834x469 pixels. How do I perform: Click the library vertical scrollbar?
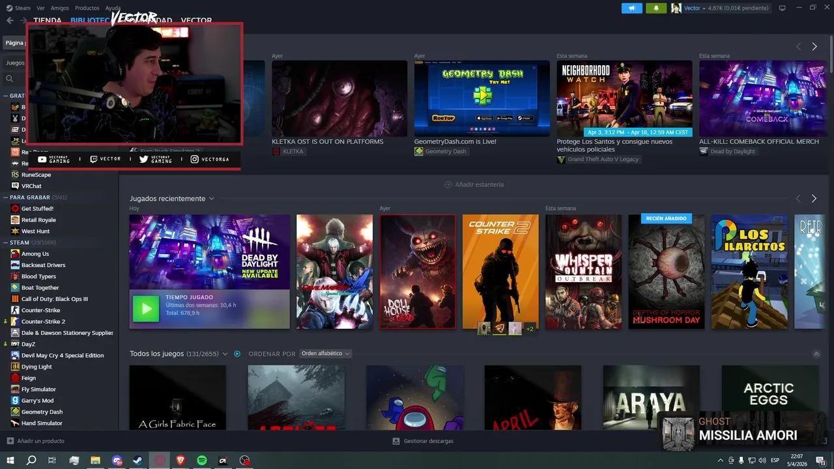click(830, 55)
